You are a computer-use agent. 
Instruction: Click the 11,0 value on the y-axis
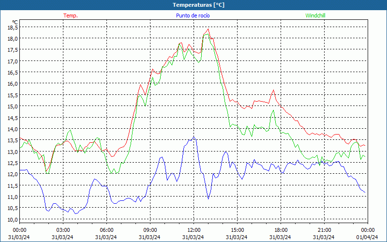coord(13,197)
